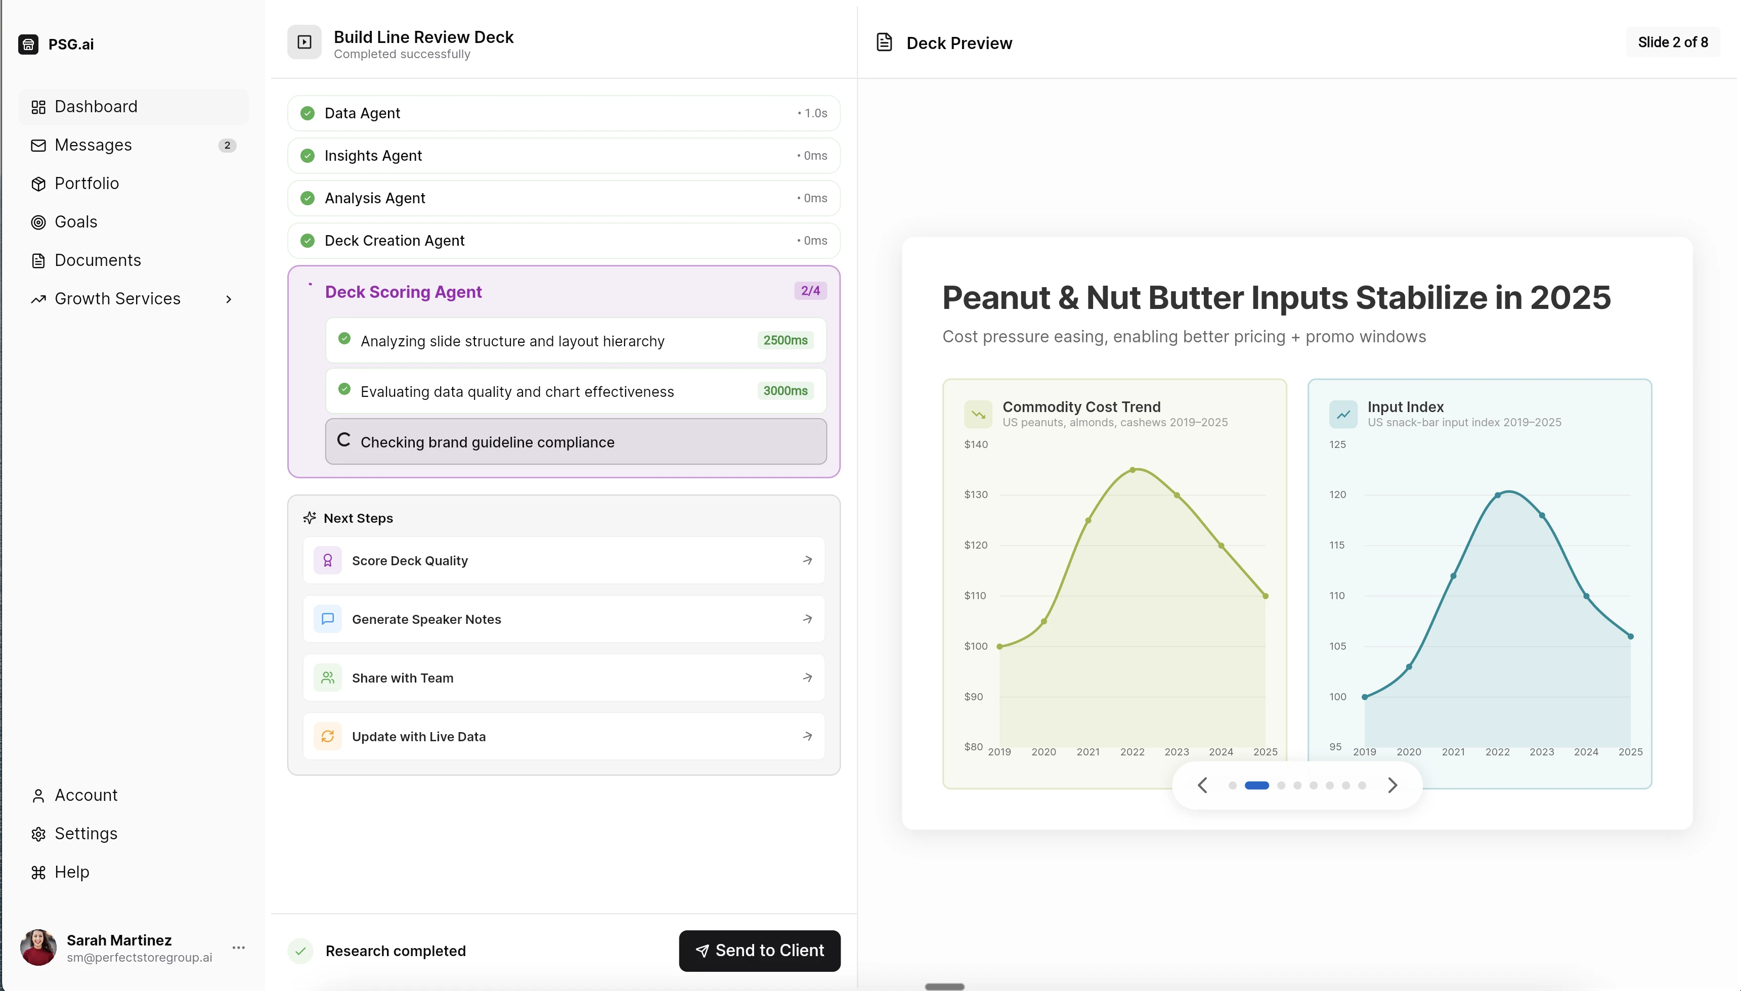
Task: Open the Help section
Action: point(71,872)
